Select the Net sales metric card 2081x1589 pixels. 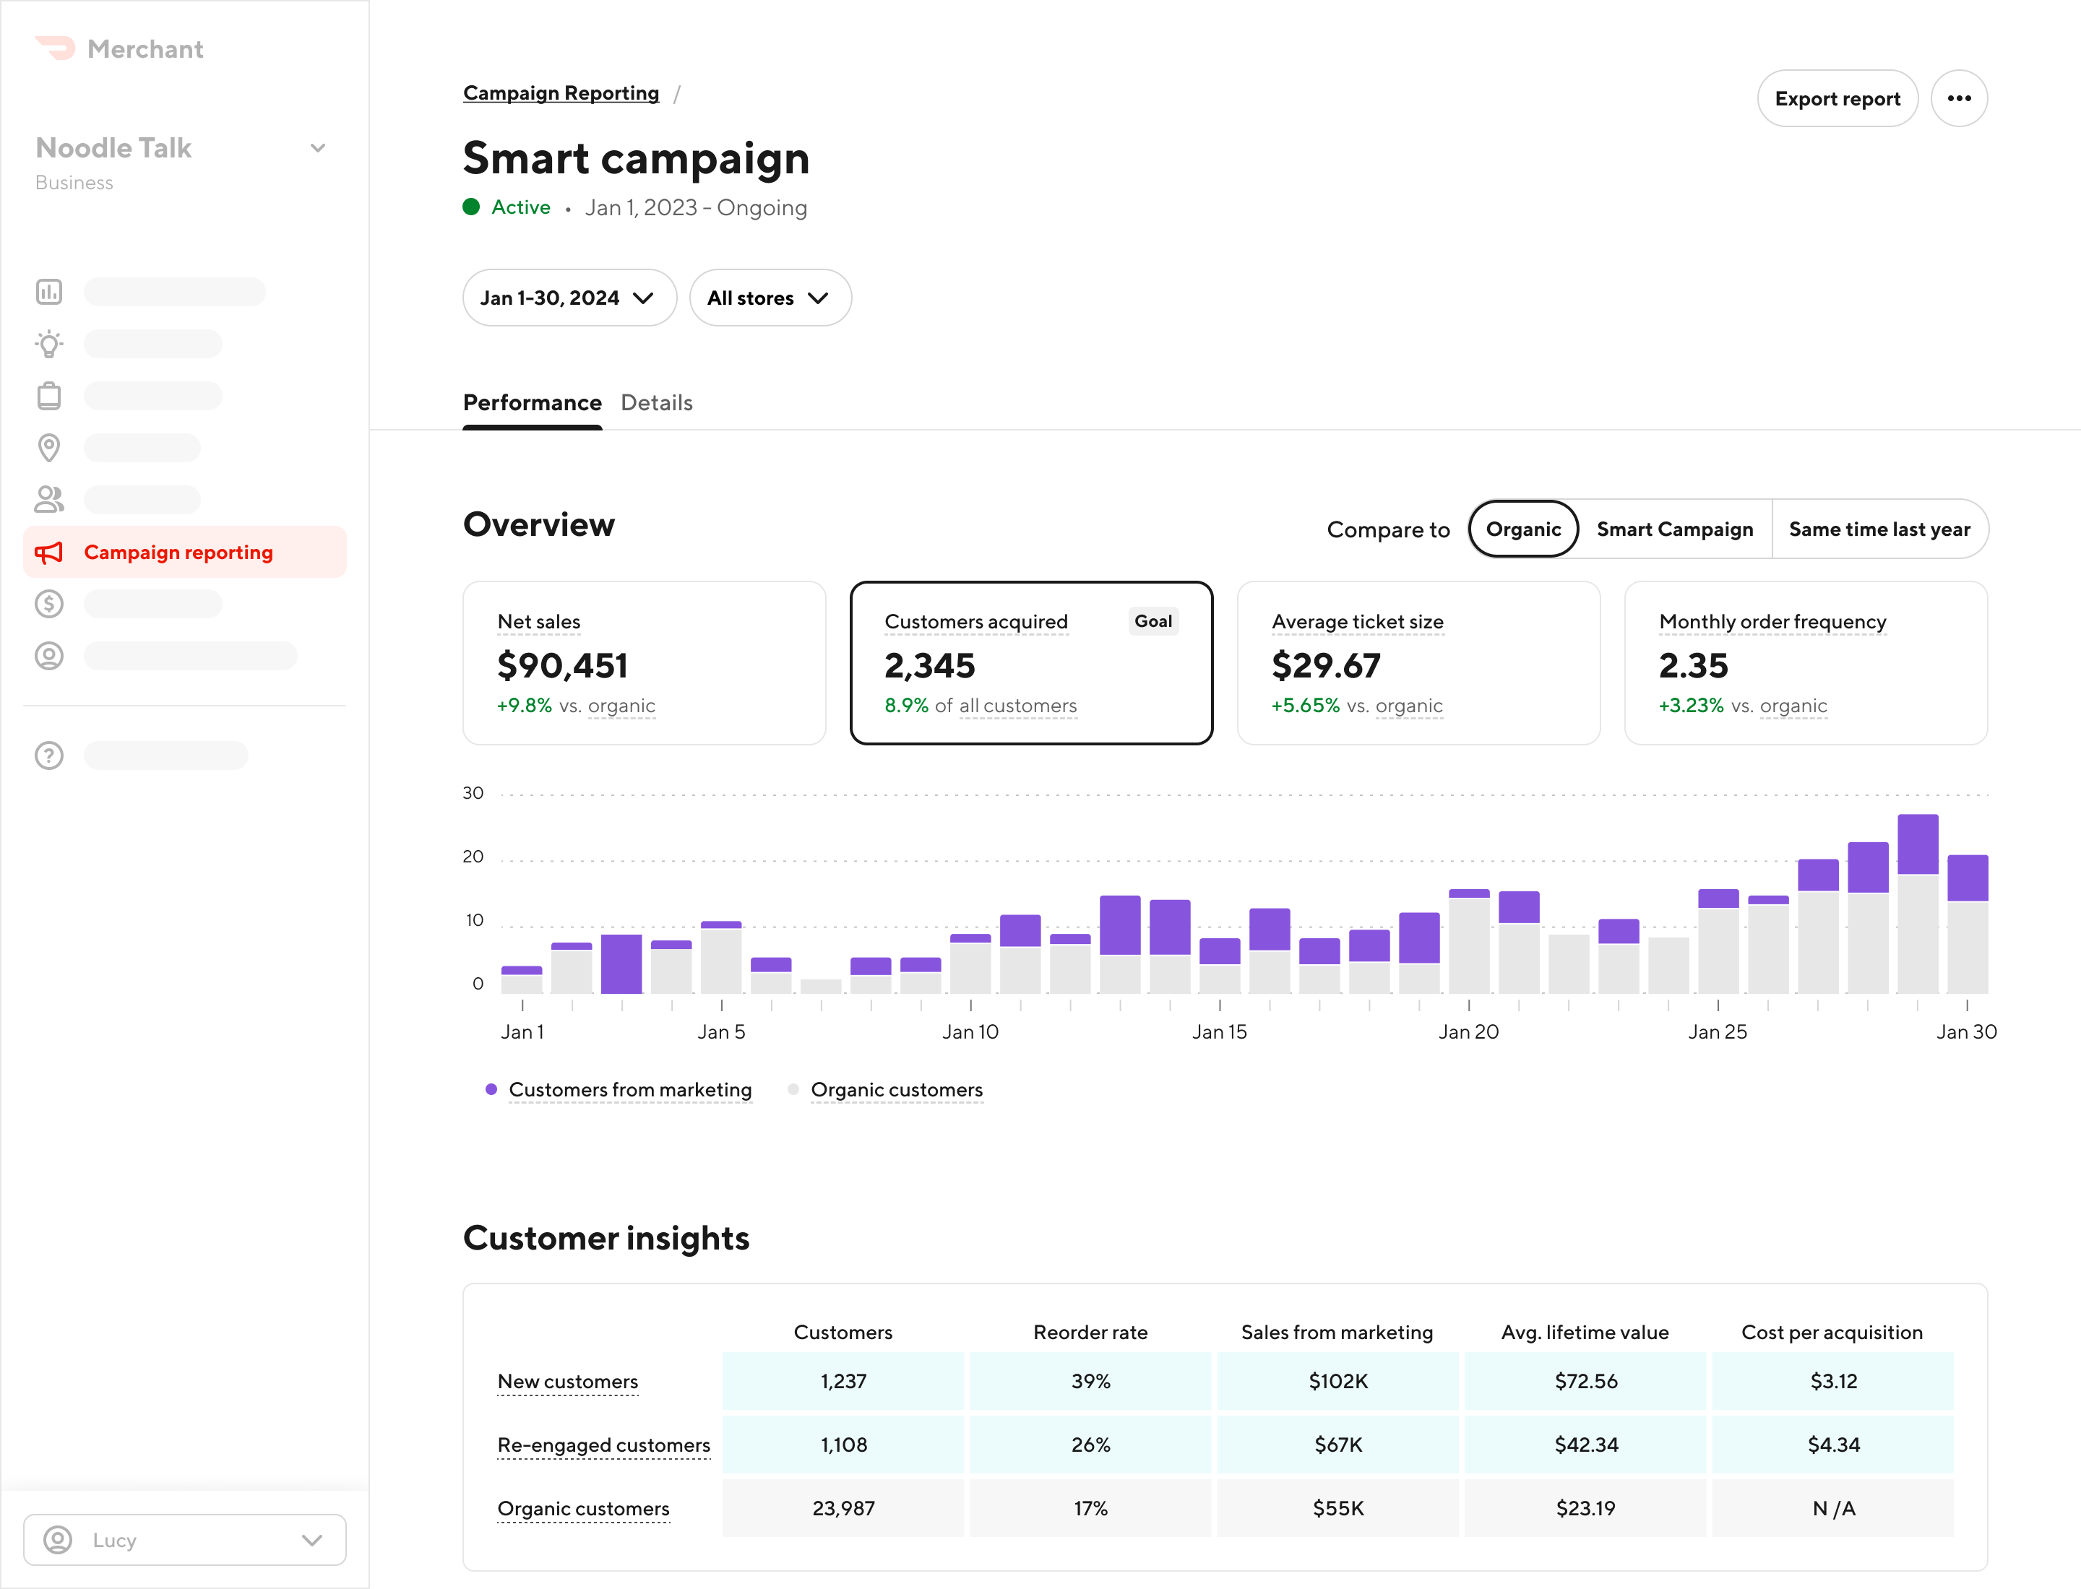(x=645, y=663)
